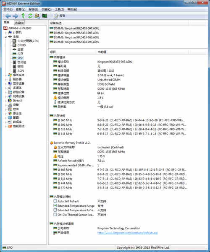Click the Kingston Technology Corporation value
210x252 pixels.
(119, 228)
